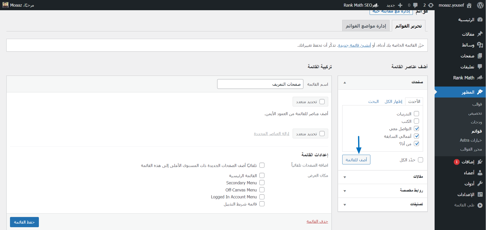Click مرحبًا، Moaaz greeting in admin bar

coord(22,5)
